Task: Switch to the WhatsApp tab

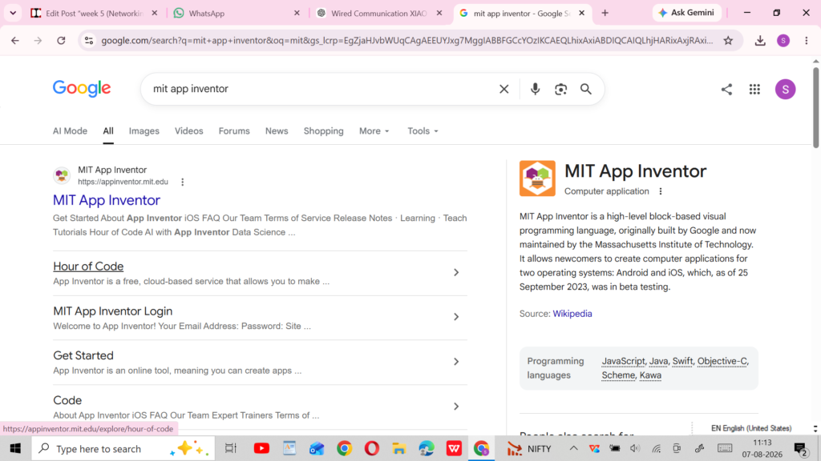Action: [236, 13]
